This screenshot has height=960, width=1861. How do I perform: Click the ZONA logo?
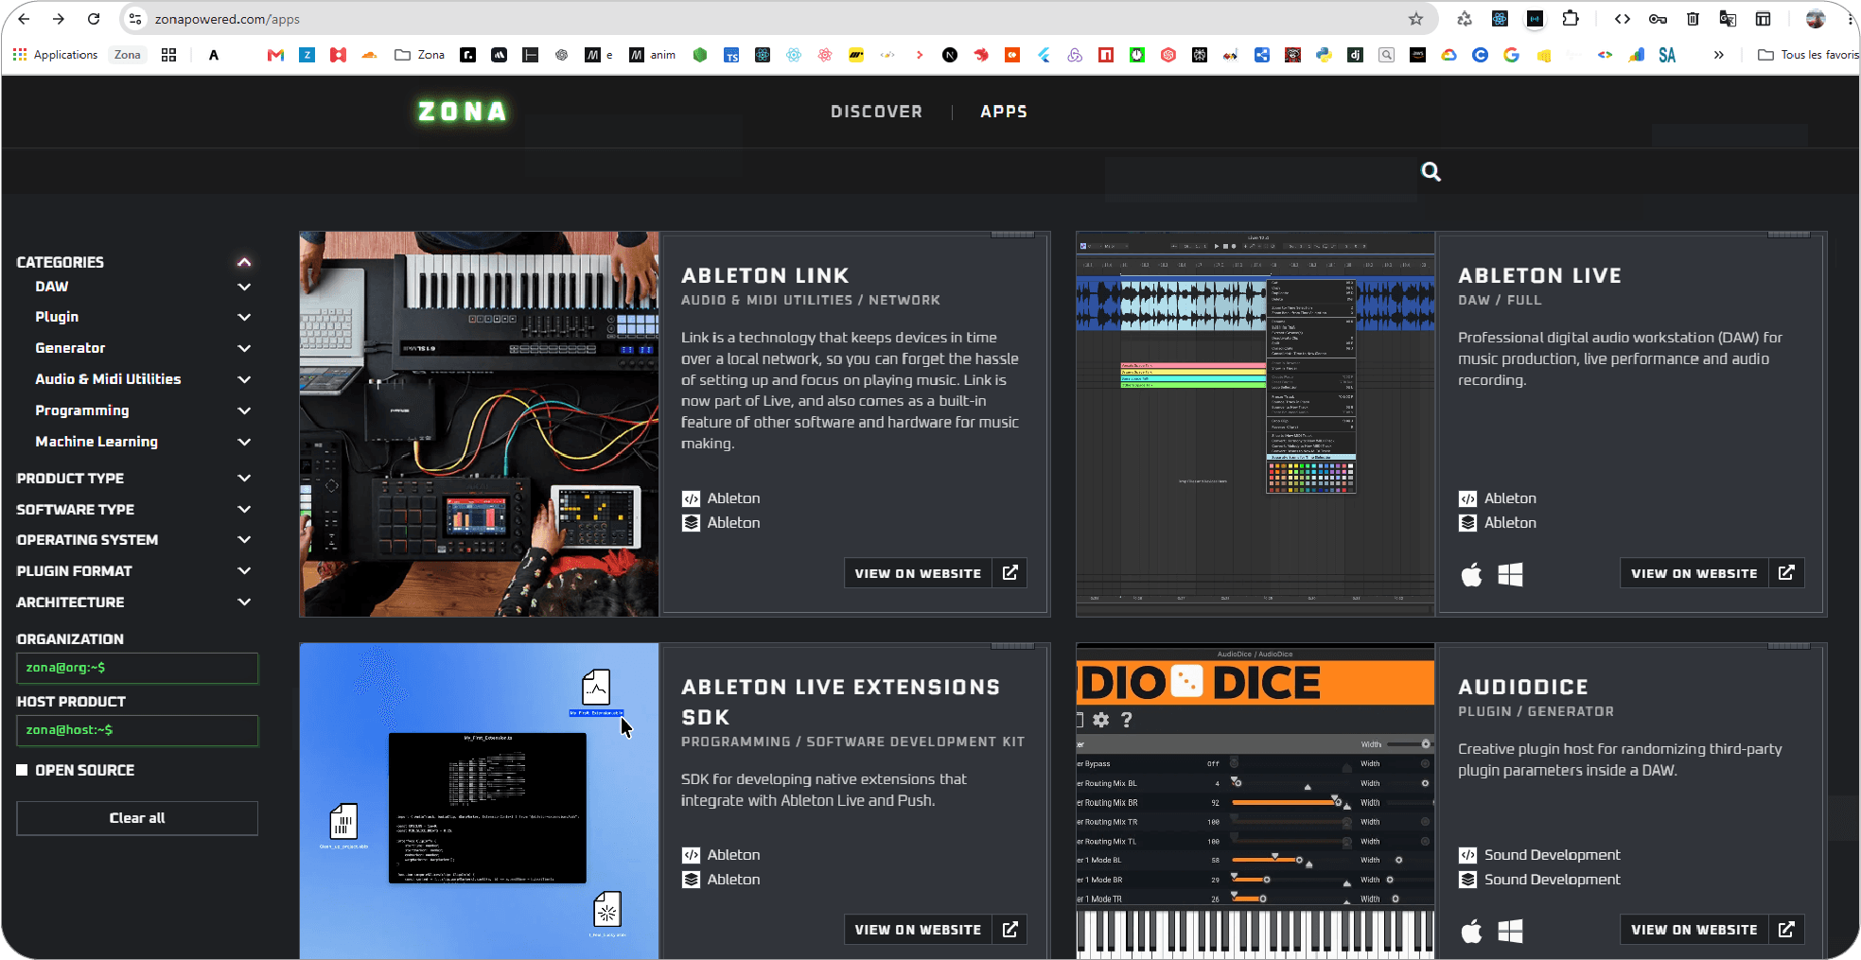pos(463,112)
